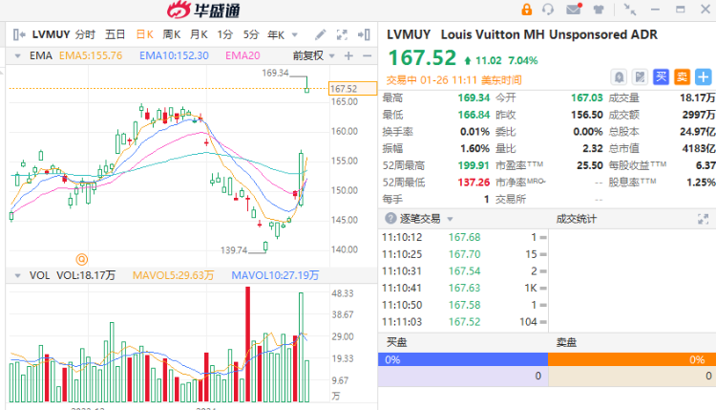Click the blue 买盘 0% bar
Viewport: 716px width, 410px height.
pyautogui.click(x=463, y=359)
